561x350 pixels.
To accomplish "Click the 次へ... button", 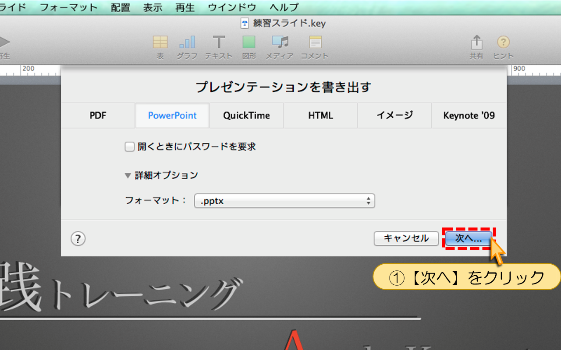I will point(469,238).
